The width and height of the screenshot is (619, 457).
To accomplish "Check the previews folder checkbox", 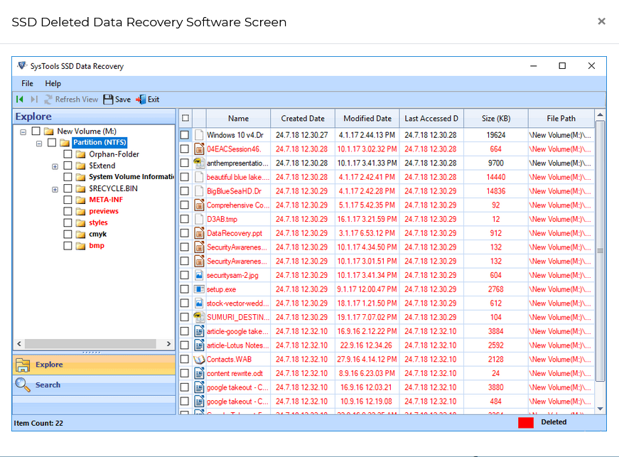I will pyautogui.click(x=68, y=211).
